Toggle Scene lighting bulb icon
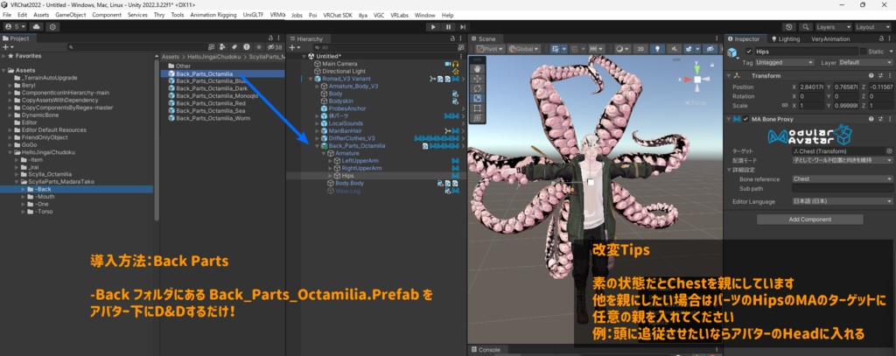 [x=657, y=49]
